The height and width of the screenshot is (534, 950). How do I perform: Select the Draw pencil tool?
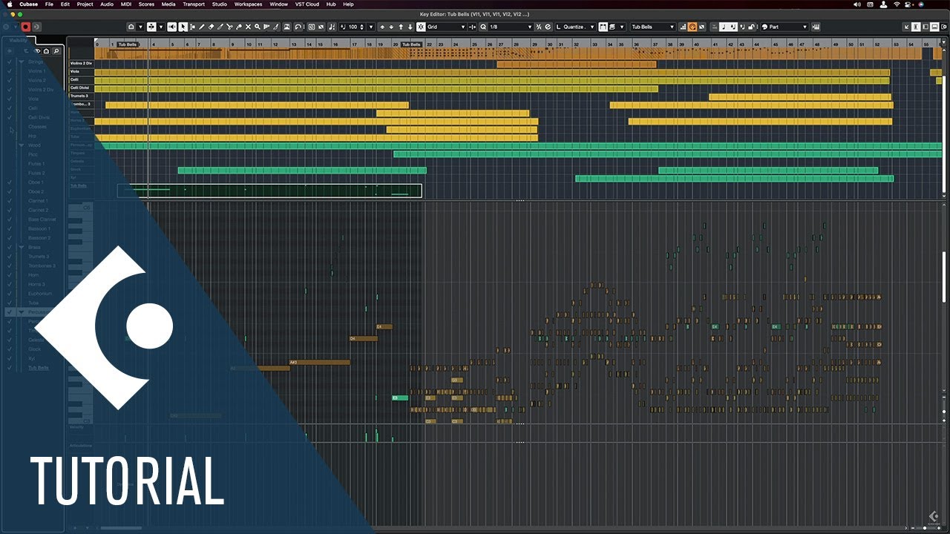click(x=202, y=27)
